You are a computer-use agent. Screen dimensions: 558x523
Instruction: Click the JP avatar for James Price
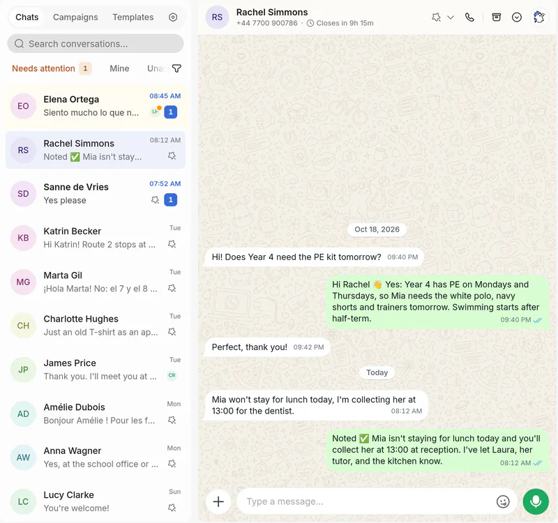click(x=23, y=370)
